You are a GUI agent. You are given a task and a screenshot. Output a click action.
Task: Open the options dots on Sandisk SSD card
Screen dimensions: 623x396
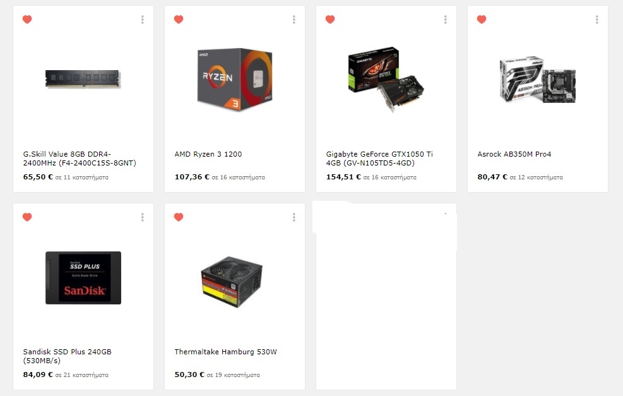[142, 217]
